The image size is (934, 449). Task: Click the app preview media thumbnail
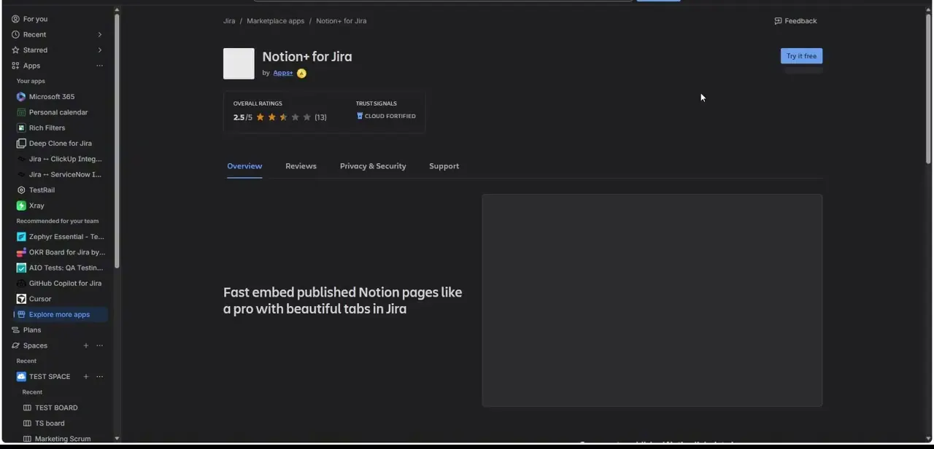[652, 300]
